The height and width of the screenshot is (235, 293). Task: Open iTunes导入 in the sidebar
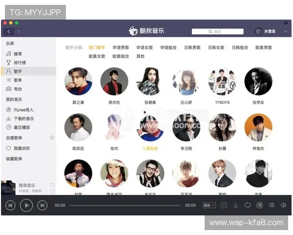pyautogui.click(x=29, y=110)
